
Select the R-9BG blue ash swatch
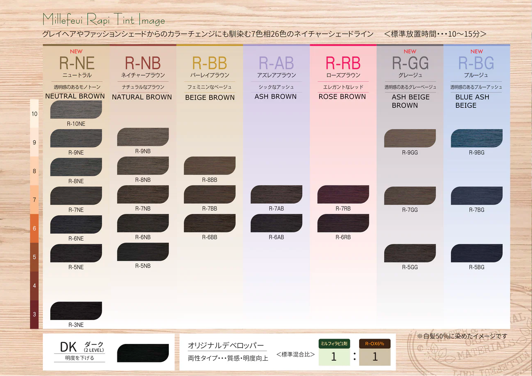point(476,138)
